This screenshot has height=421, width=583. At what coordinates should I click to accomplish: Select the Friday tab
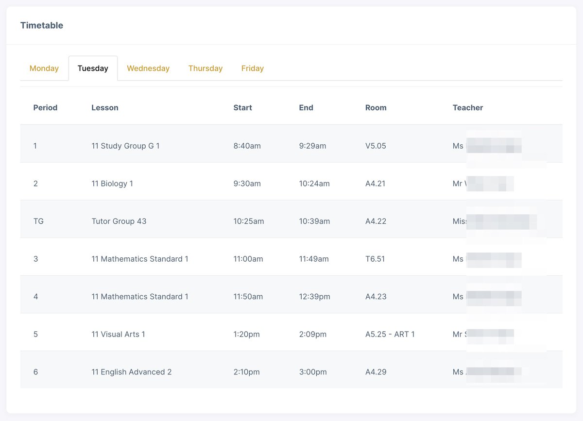point(252,68)
